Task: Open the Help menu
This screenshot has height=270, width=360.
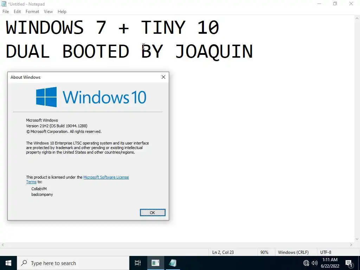Action: pos(62,12)
